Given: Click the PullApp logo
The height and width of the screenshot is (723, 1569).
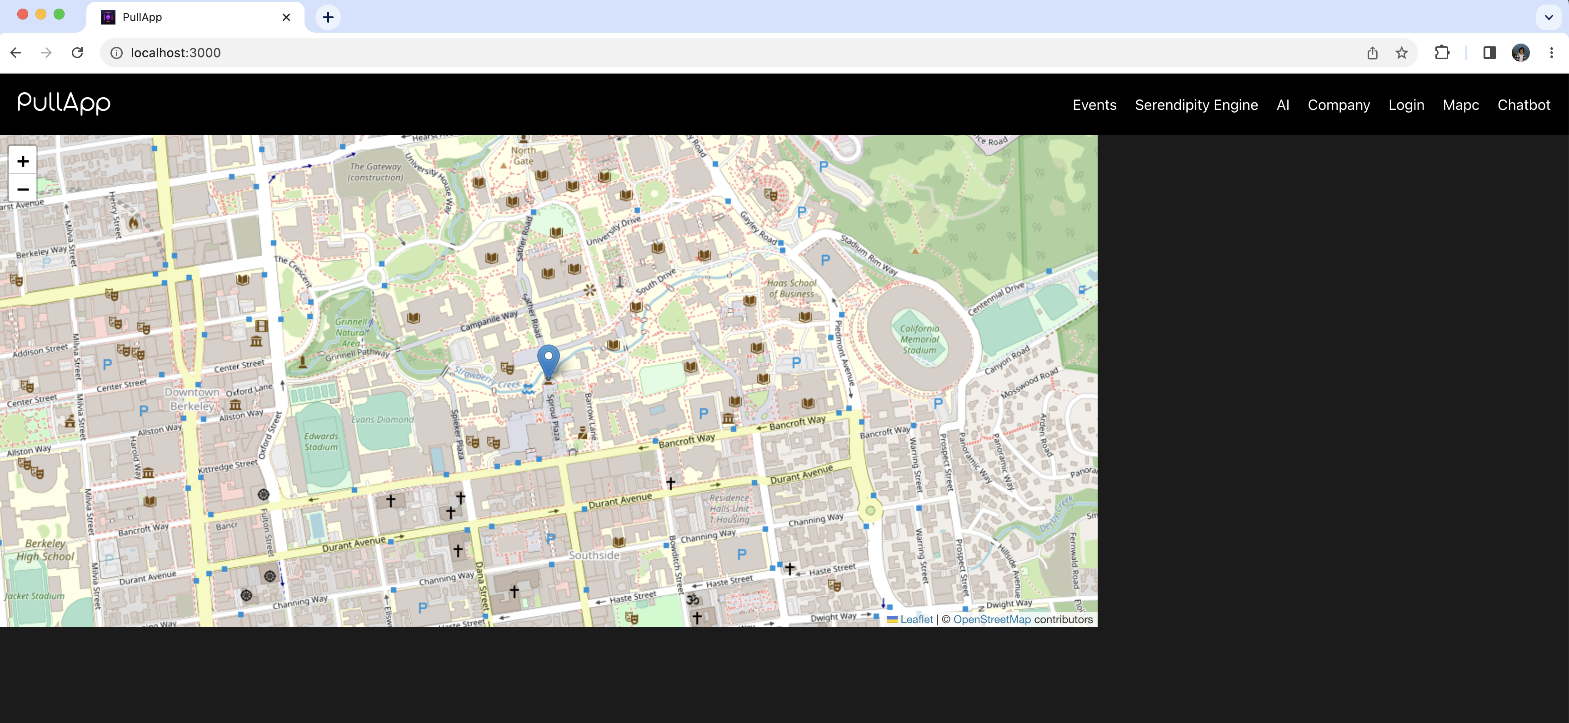Looking at the screenshot, I should [64, 103].
